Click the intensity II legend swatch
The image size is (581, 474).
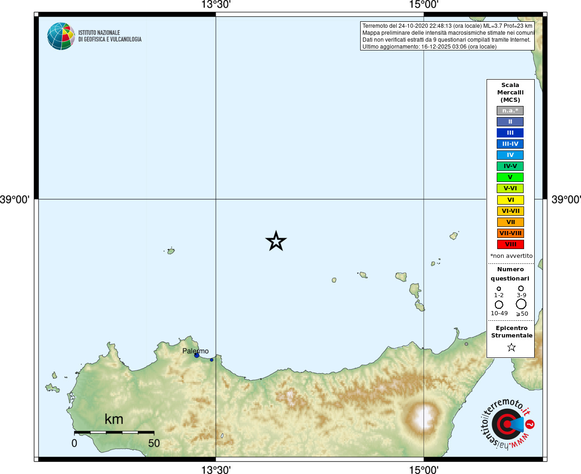[x=510, y=122]
